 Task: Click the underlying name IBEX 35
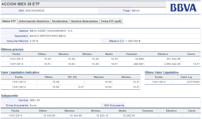click(35, 100)
